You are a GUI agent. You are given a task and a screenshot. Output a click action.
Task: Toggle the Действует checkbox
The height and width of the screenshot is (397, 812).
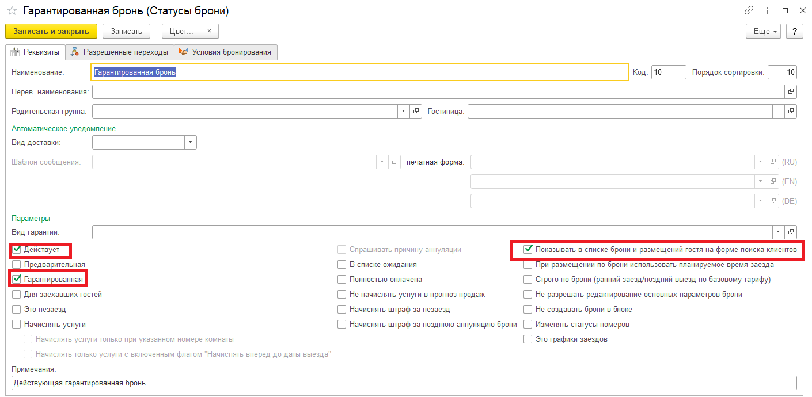pos(17,250)
